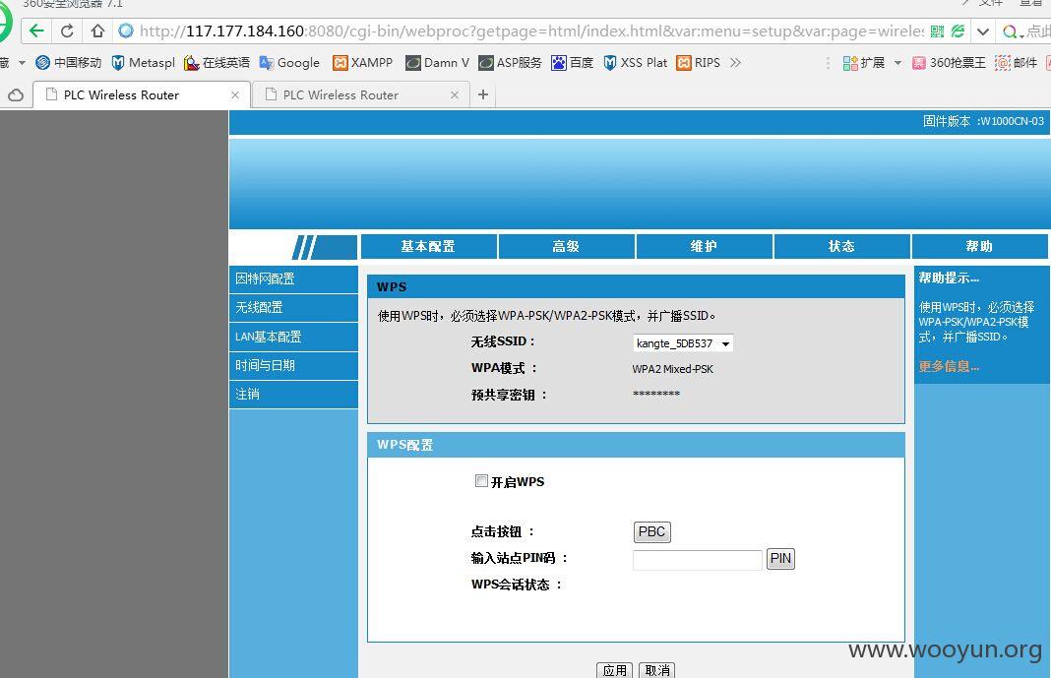Image resolution: width=1051 pixels, height=678 pixels.
Task: Open the QR code icon in address bar
Action: click(937, 31)
